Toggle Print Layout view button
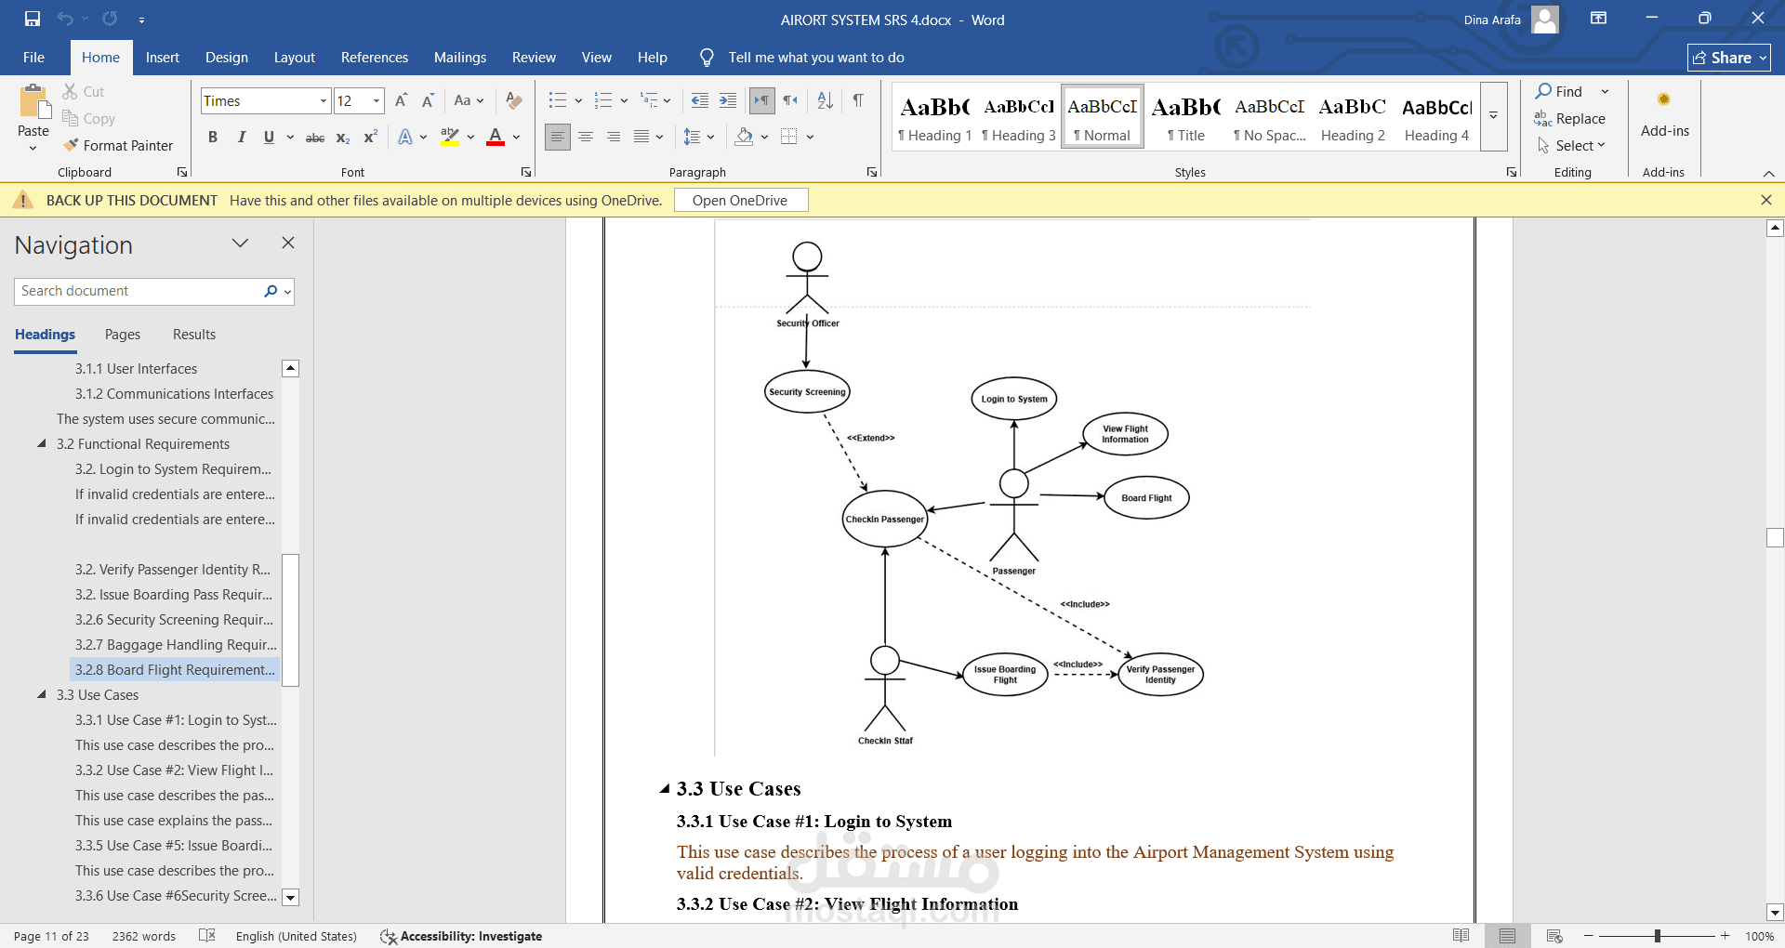 coord(1507,936)
